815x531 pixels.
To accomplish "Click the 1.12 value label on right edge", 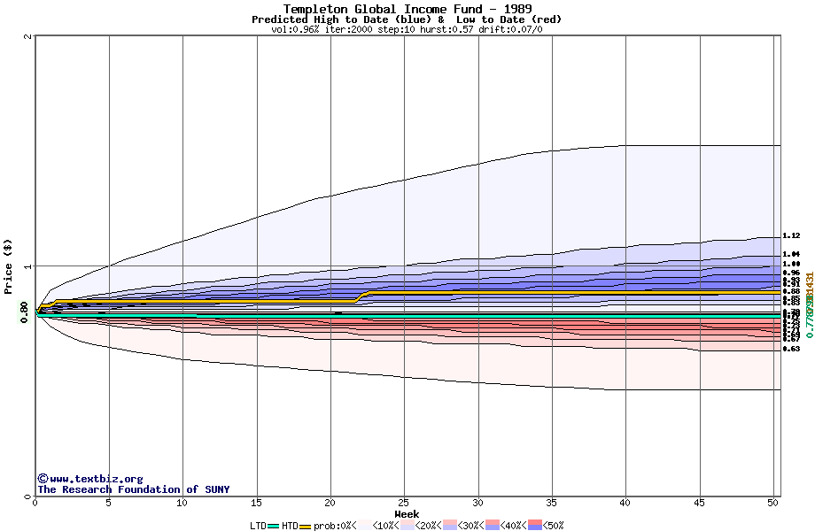I will coord(791,235).
